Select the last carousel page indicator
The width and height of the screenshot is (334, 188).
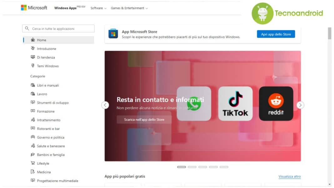click(x=224, y=167)
